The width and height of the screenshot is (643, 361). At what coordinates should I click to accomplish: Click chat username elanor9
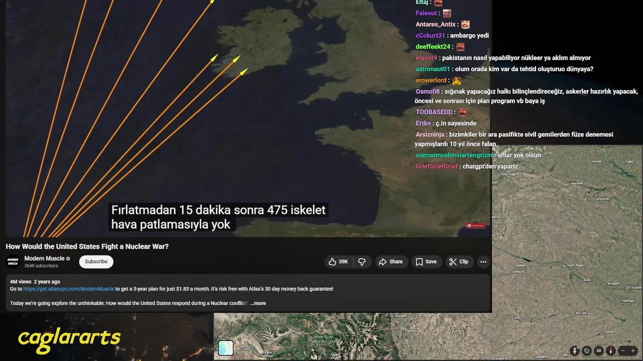pos(426,58)
